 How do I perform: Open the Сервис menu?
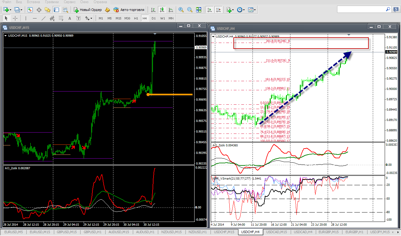tap(69, 2)
